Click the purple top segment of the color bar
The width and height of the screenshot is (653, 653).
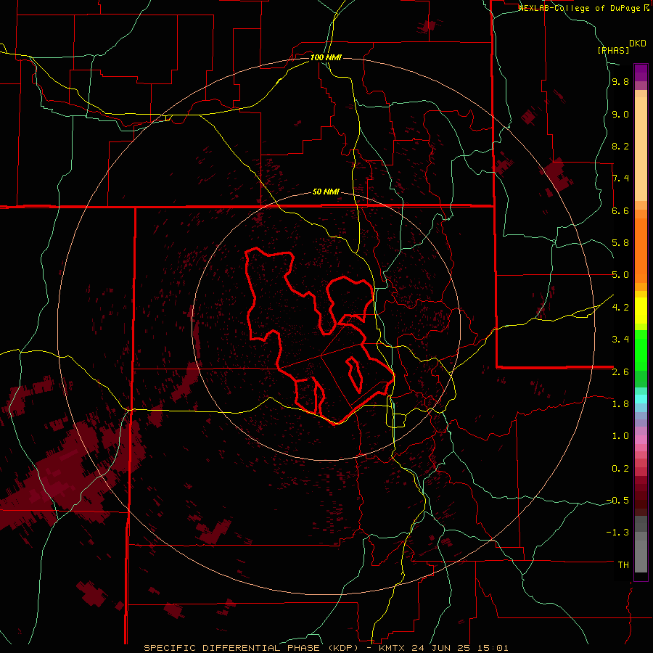click(x=641, y=73)
